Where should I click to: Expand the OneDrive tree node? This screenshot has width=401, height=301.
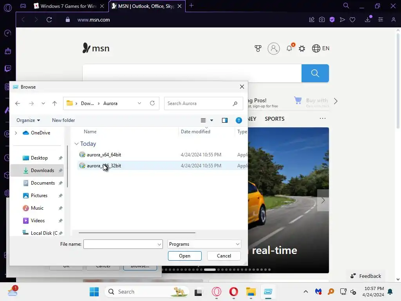(16, 133)
